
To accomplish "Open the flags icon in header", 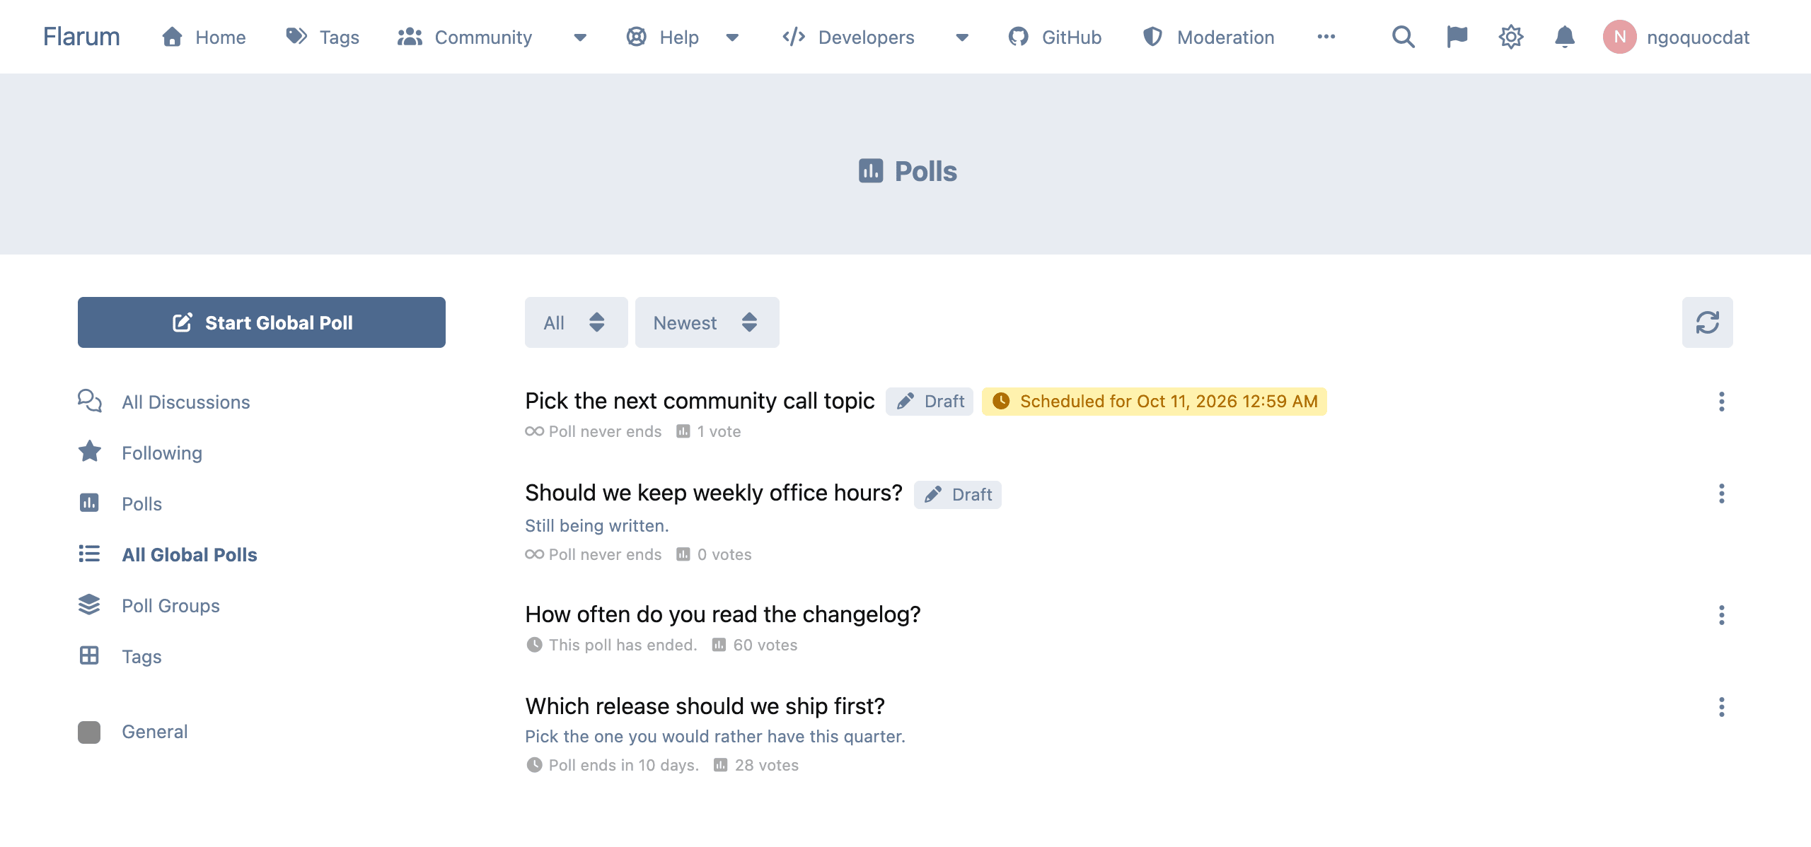I will [x=1457, y=37].
